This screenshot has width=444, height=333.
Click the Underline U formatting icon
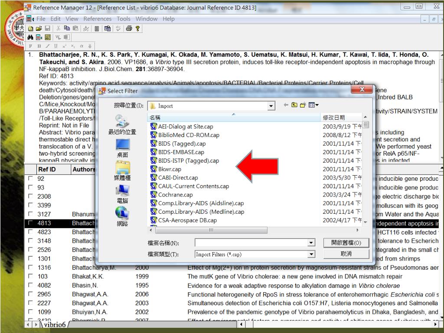click(56, 46)
